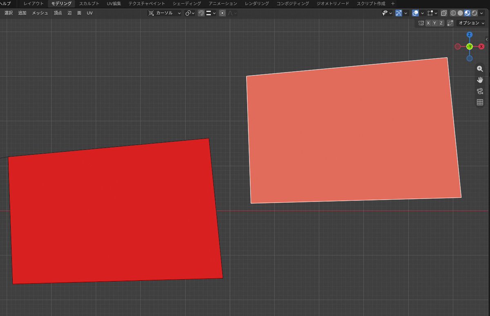The width and height of the screenshot is (490, 316).
Task: Switch to the モデリング workspace tab
Action: [x=61, y=3]
